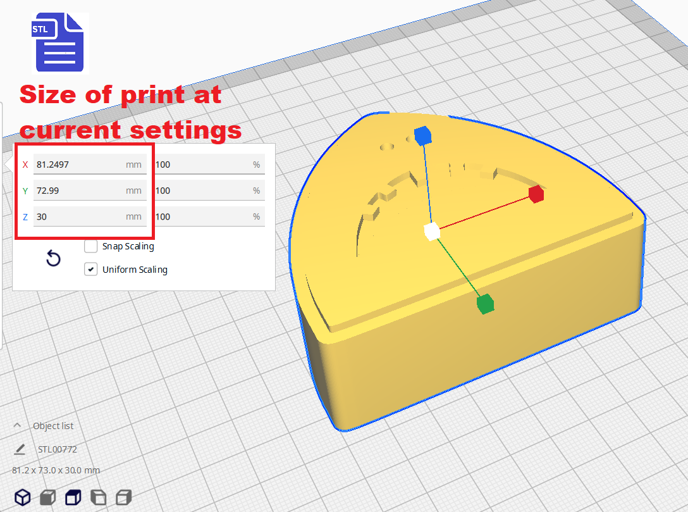This screenshot has height=512, width=688.
Task: Click the X dimension mm field
Action: click(79, 165)
